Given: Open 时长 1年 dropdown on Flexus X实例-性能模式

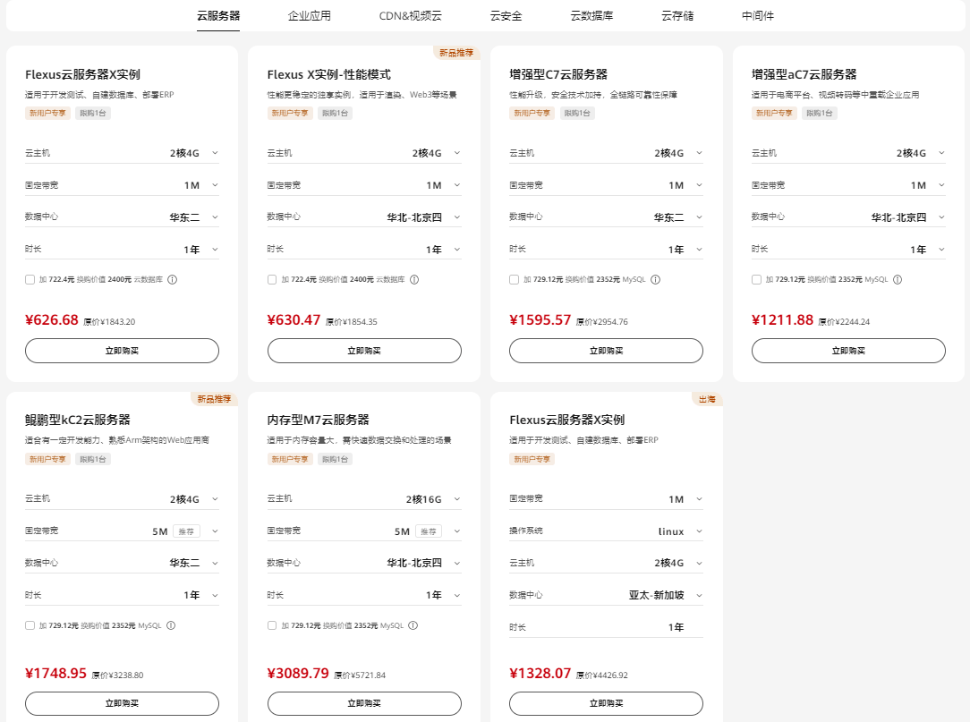Looking at the screenshot, I should coord(364,249).
